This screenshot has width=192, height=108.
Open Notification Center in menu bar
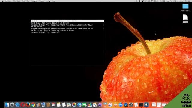189,1
